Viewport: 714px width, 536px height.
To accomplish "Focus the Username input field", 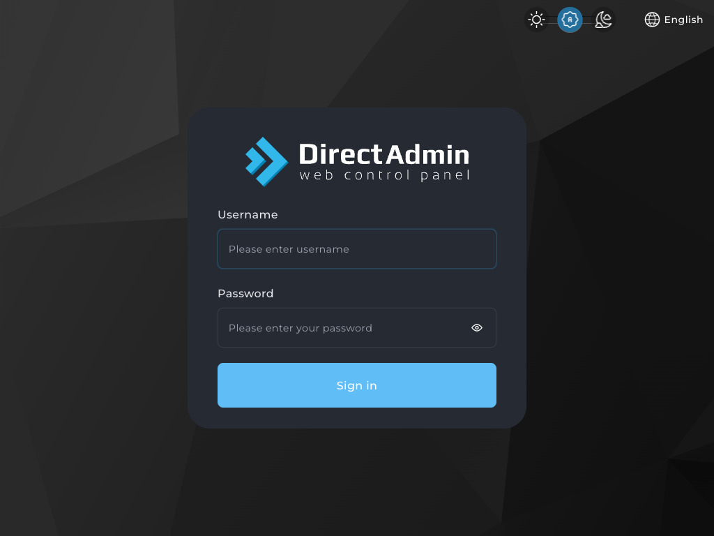I will pos(357,249).
